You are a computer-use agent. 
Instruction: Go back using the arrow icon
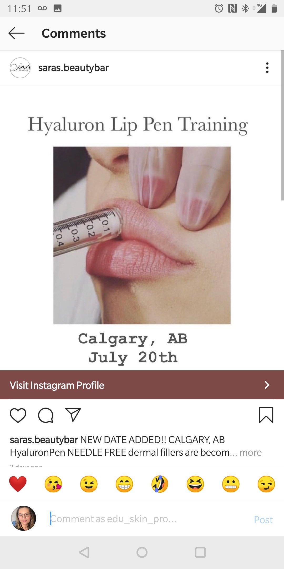(x=16, y=33)
